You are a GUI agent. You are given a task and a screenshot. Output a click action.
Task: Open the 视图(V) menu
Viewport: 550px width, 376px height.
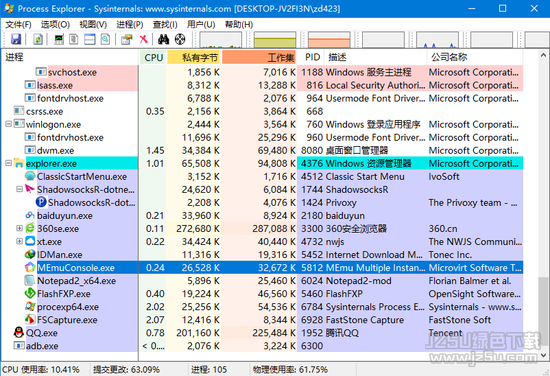click(93, 25)
